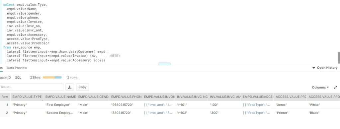The height and width of the screenshot is (129, 340).
Task: Sort by EMPD.VALUE:NAME column header
Action: pos(60,97)
